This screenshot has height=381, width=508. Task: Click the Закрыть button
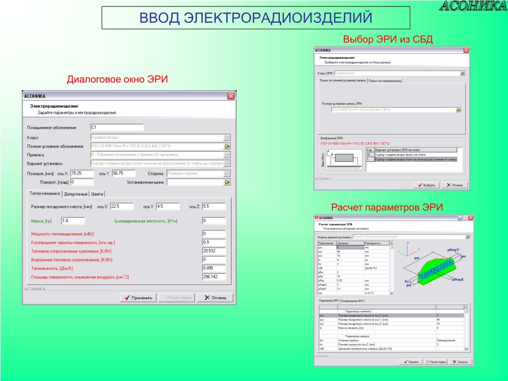pyautogui.click(x=460, y=362)
